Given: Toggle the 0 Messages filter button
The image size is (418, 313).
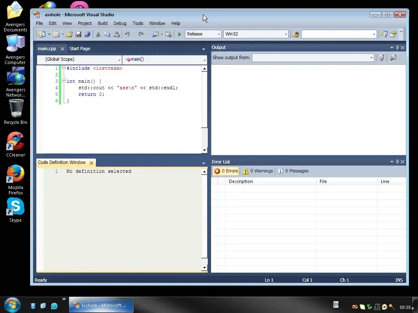Looking at the screenshot, I should click(293, 171).
